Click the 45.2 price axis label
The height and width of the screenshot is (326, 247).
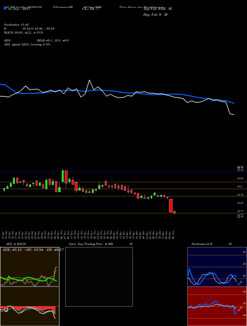(240, 187)
